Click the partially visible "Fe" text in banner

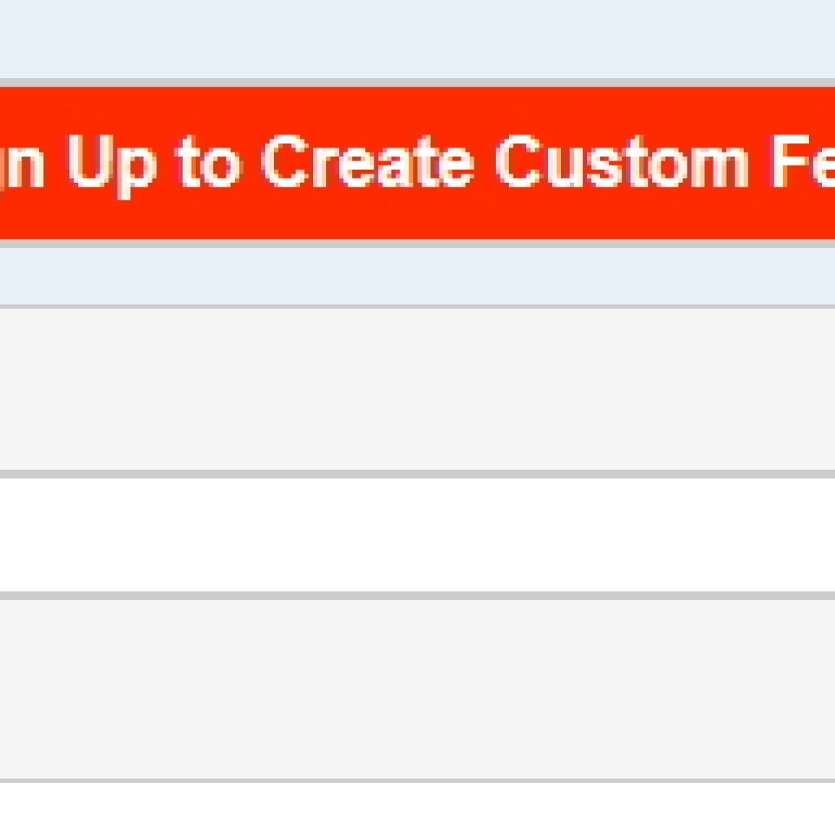tap(802, 161)
